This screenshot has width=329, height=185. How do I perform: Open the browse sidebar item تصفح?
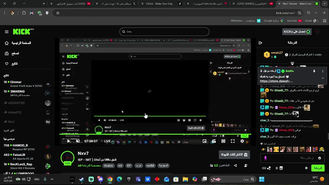tap(12, 53)
